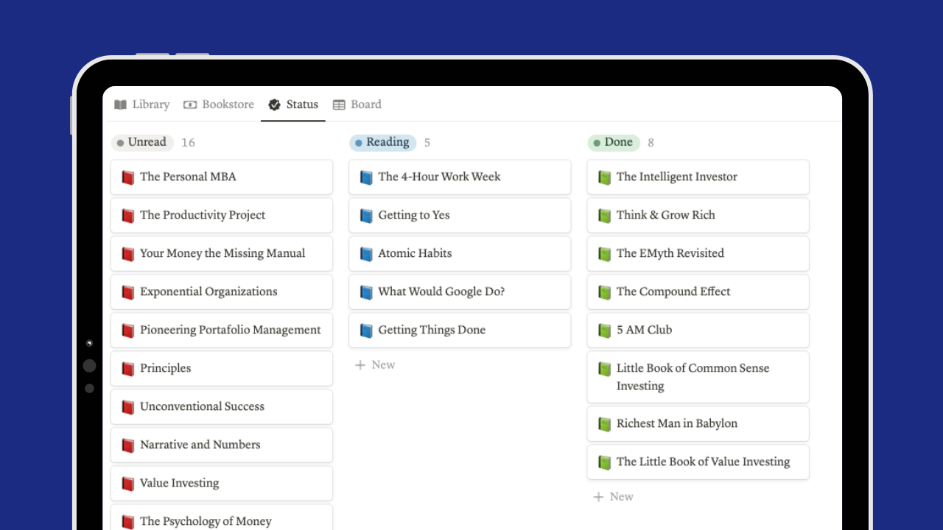Click the plus icon in Reading column
The image size is (943, 530).
(360, 365)
